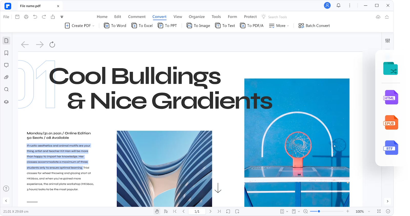Go to the next page
Screen dimensions: 410x216
tap(210, 211)
